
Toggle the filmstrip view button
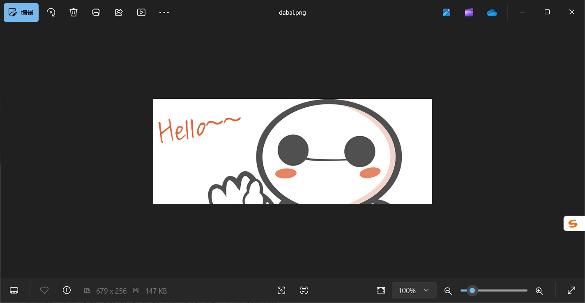[x=14, y=291]
